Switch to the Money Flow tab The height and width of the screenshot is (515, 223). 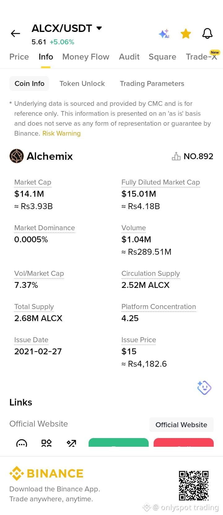tap(86, 57)
